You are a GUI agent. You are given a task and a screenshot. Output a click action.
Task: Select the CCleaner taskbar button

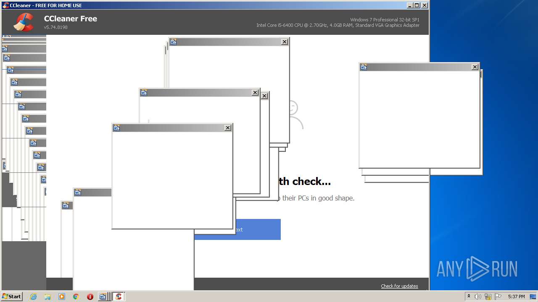tap(119, 297)
